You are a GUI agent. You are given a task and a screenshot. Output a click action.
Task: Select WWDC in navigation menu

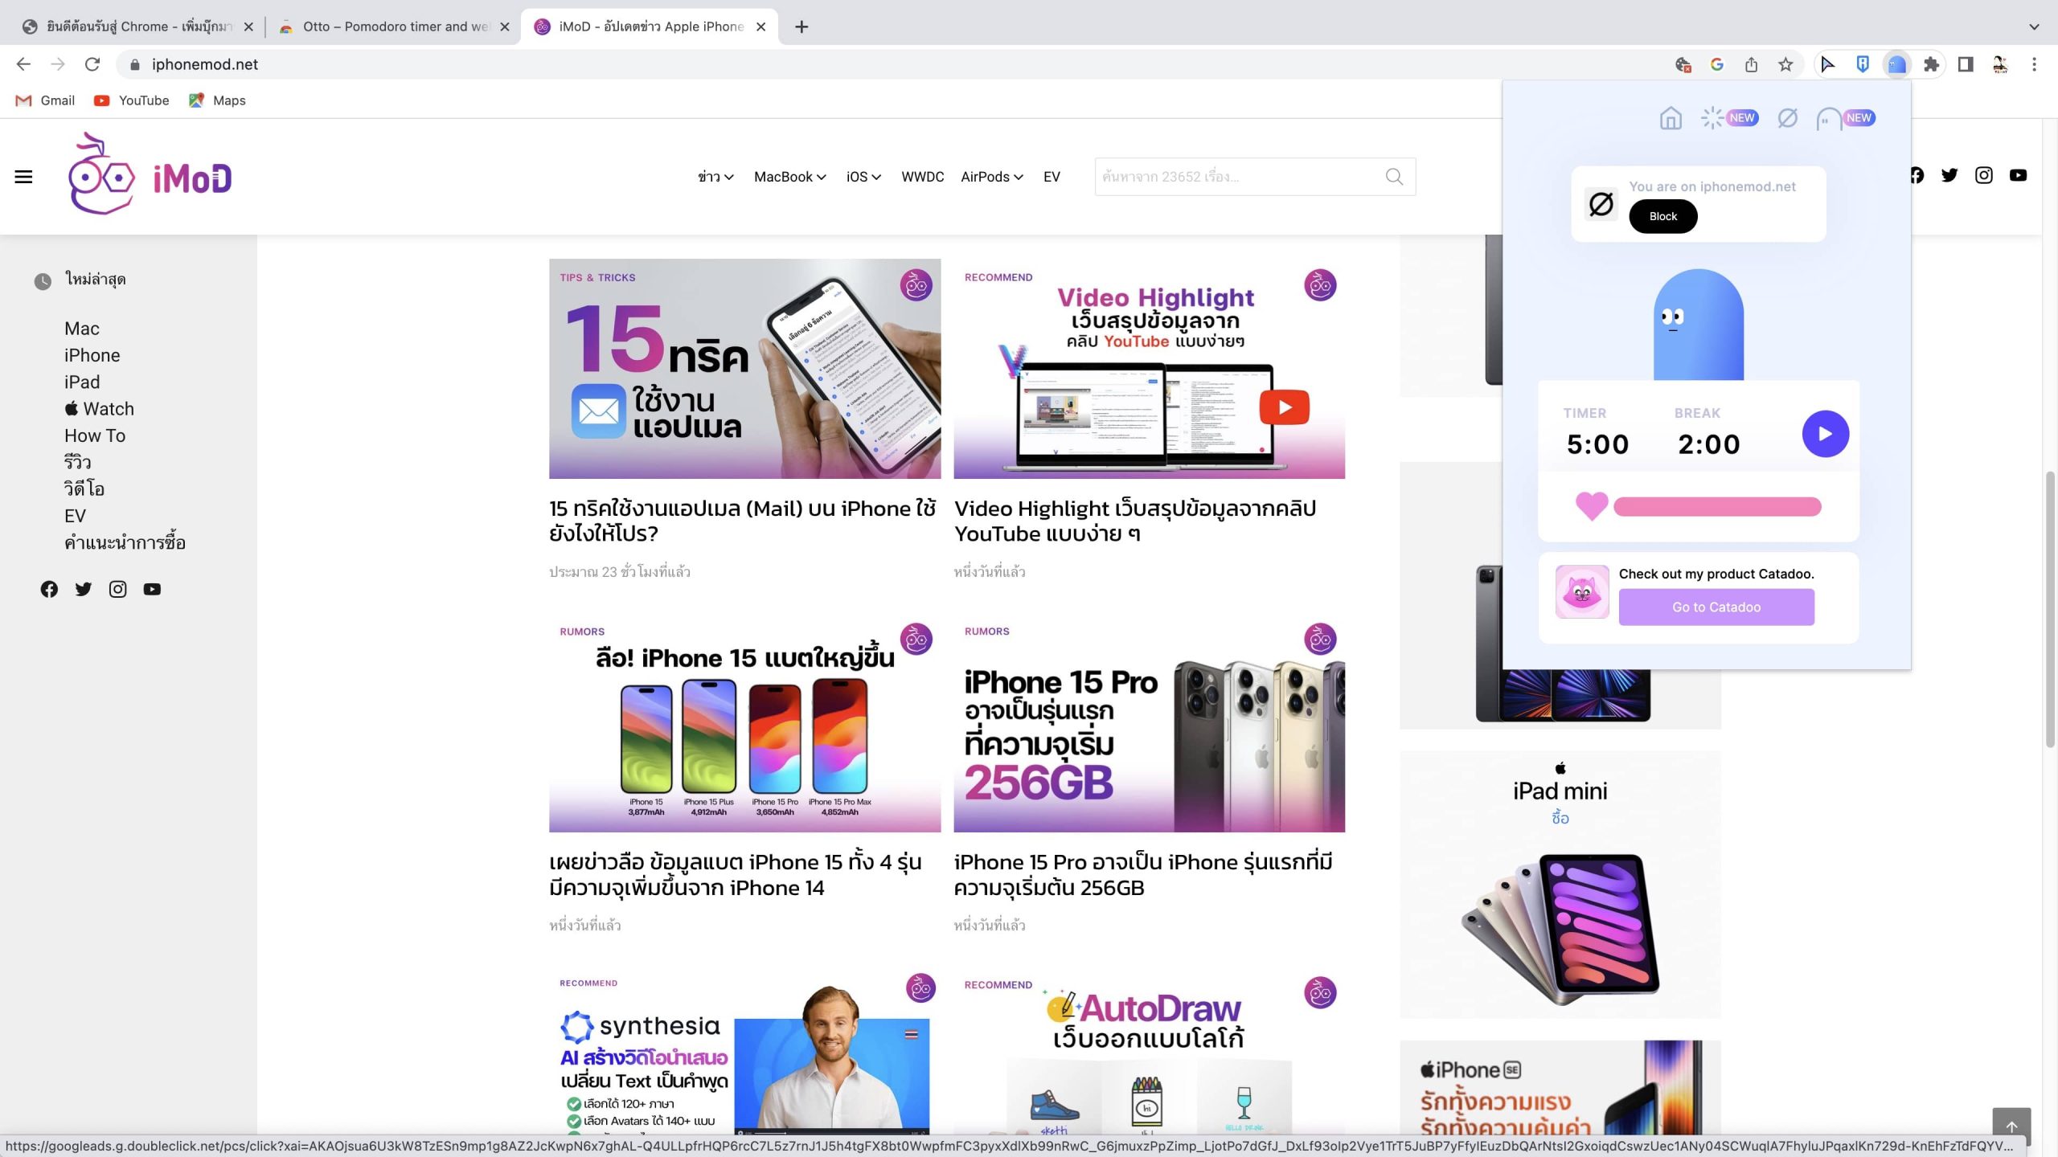pyautogui.click(x=922, y=177)
